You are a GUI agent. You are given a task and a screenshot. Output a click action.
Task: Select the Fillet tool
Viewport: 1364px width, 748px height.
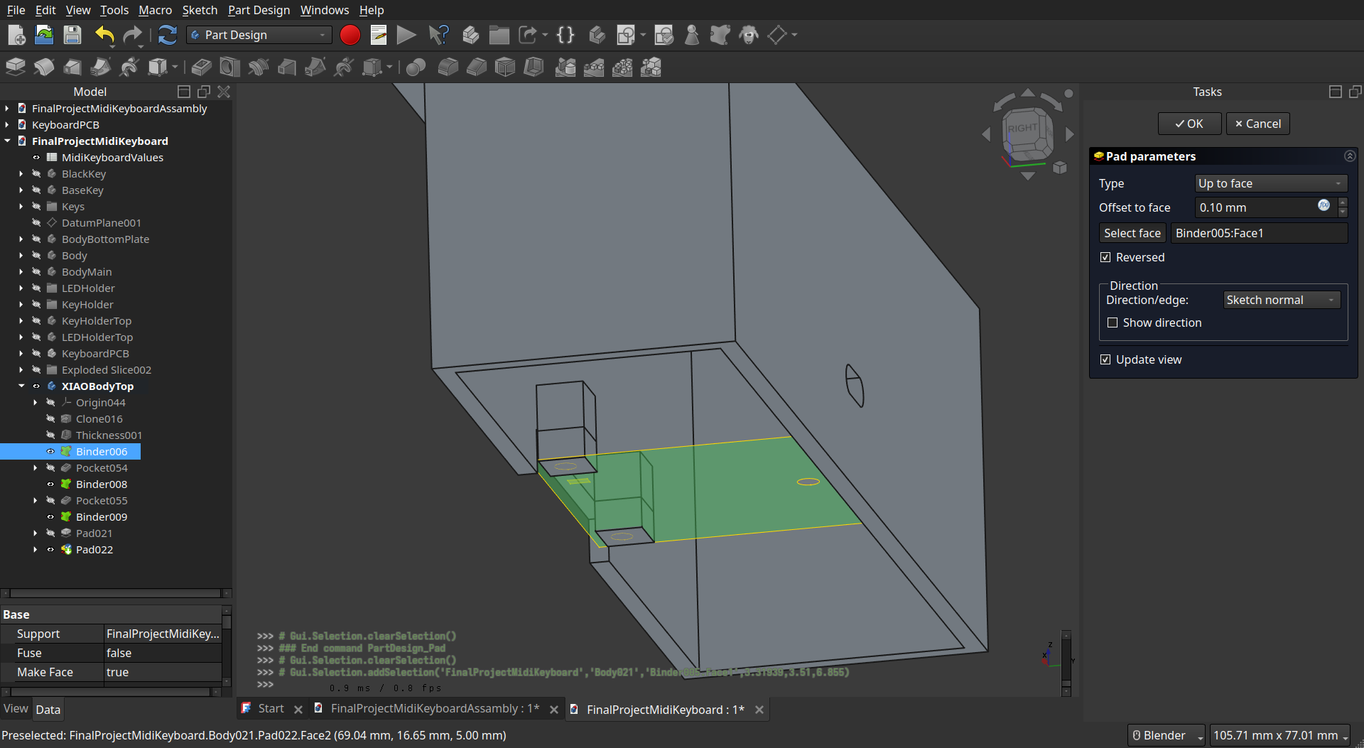pyautogui.click(x=448, y=67)
